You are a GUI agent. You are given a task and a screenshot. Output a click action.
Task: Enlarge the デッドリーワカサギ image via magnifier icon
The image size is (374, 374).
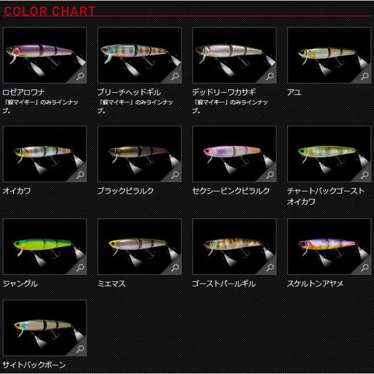270,76
